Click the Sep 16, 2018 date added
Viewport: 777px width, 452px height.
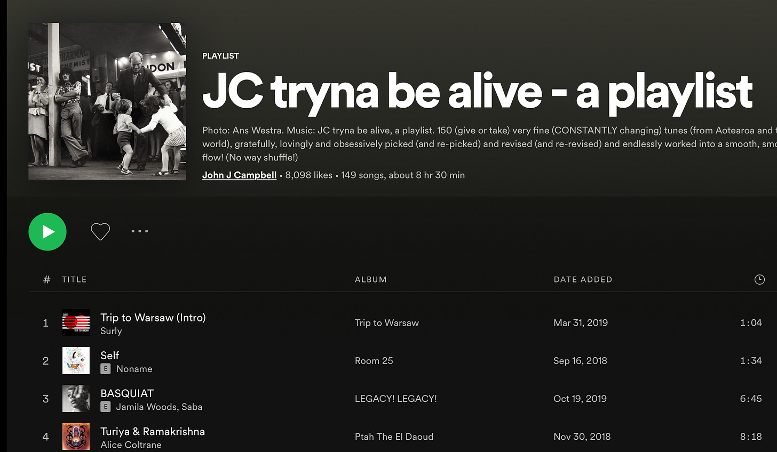580,361
